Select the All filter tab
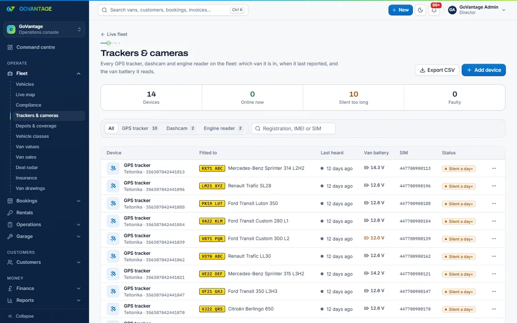The width and height of the screenshot is (517, 323). 111,128
